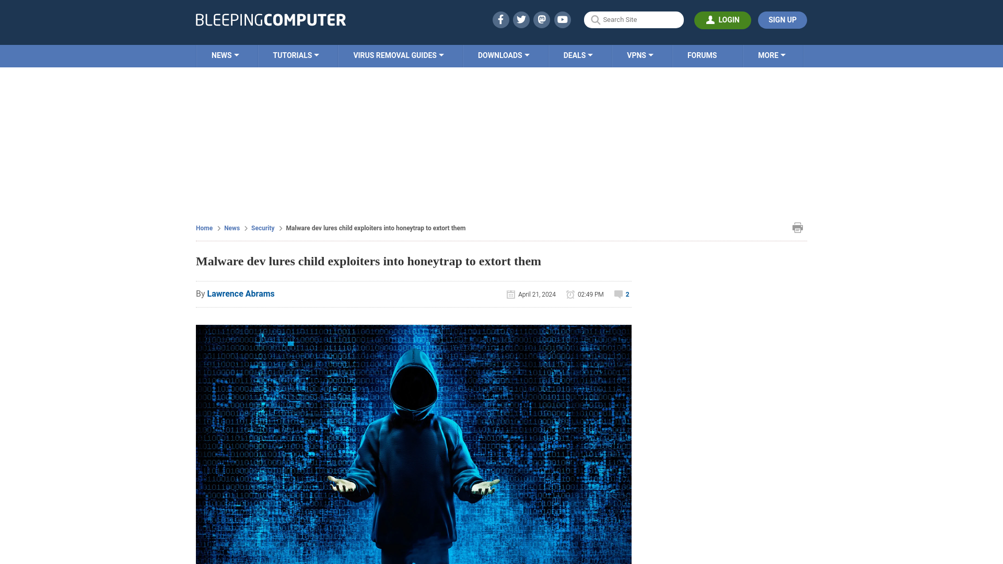
Task: Click the search magnifier icon
Action: tap(595, 20)
